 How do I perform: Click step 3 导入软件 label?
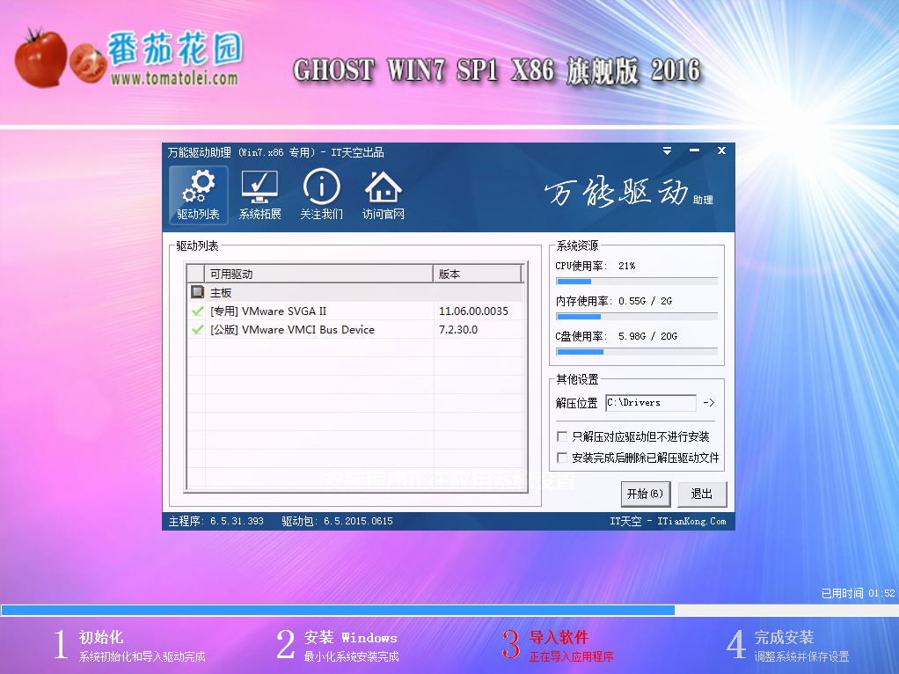point(559,637)
